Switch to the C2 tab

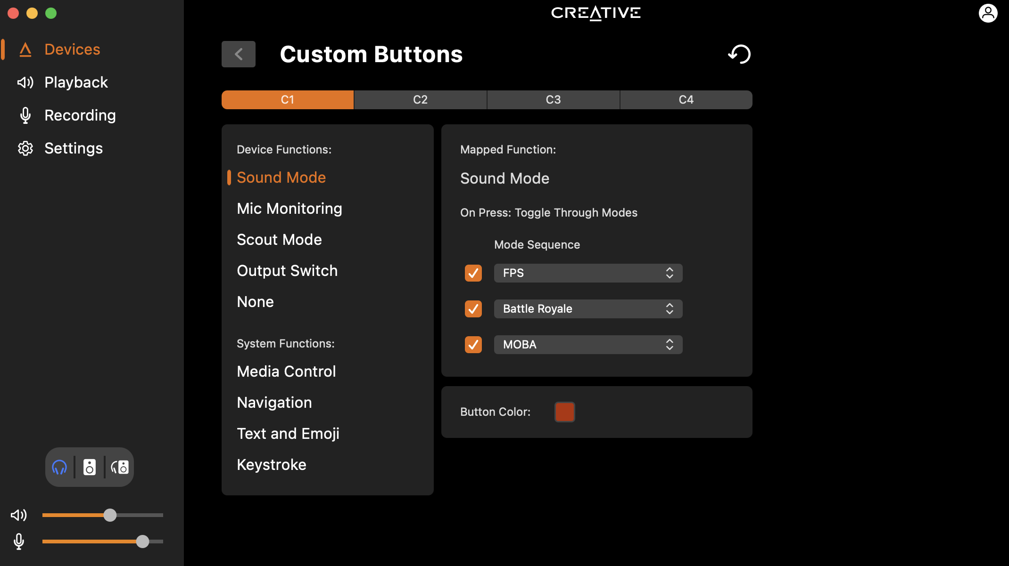(x=420, y=100)
